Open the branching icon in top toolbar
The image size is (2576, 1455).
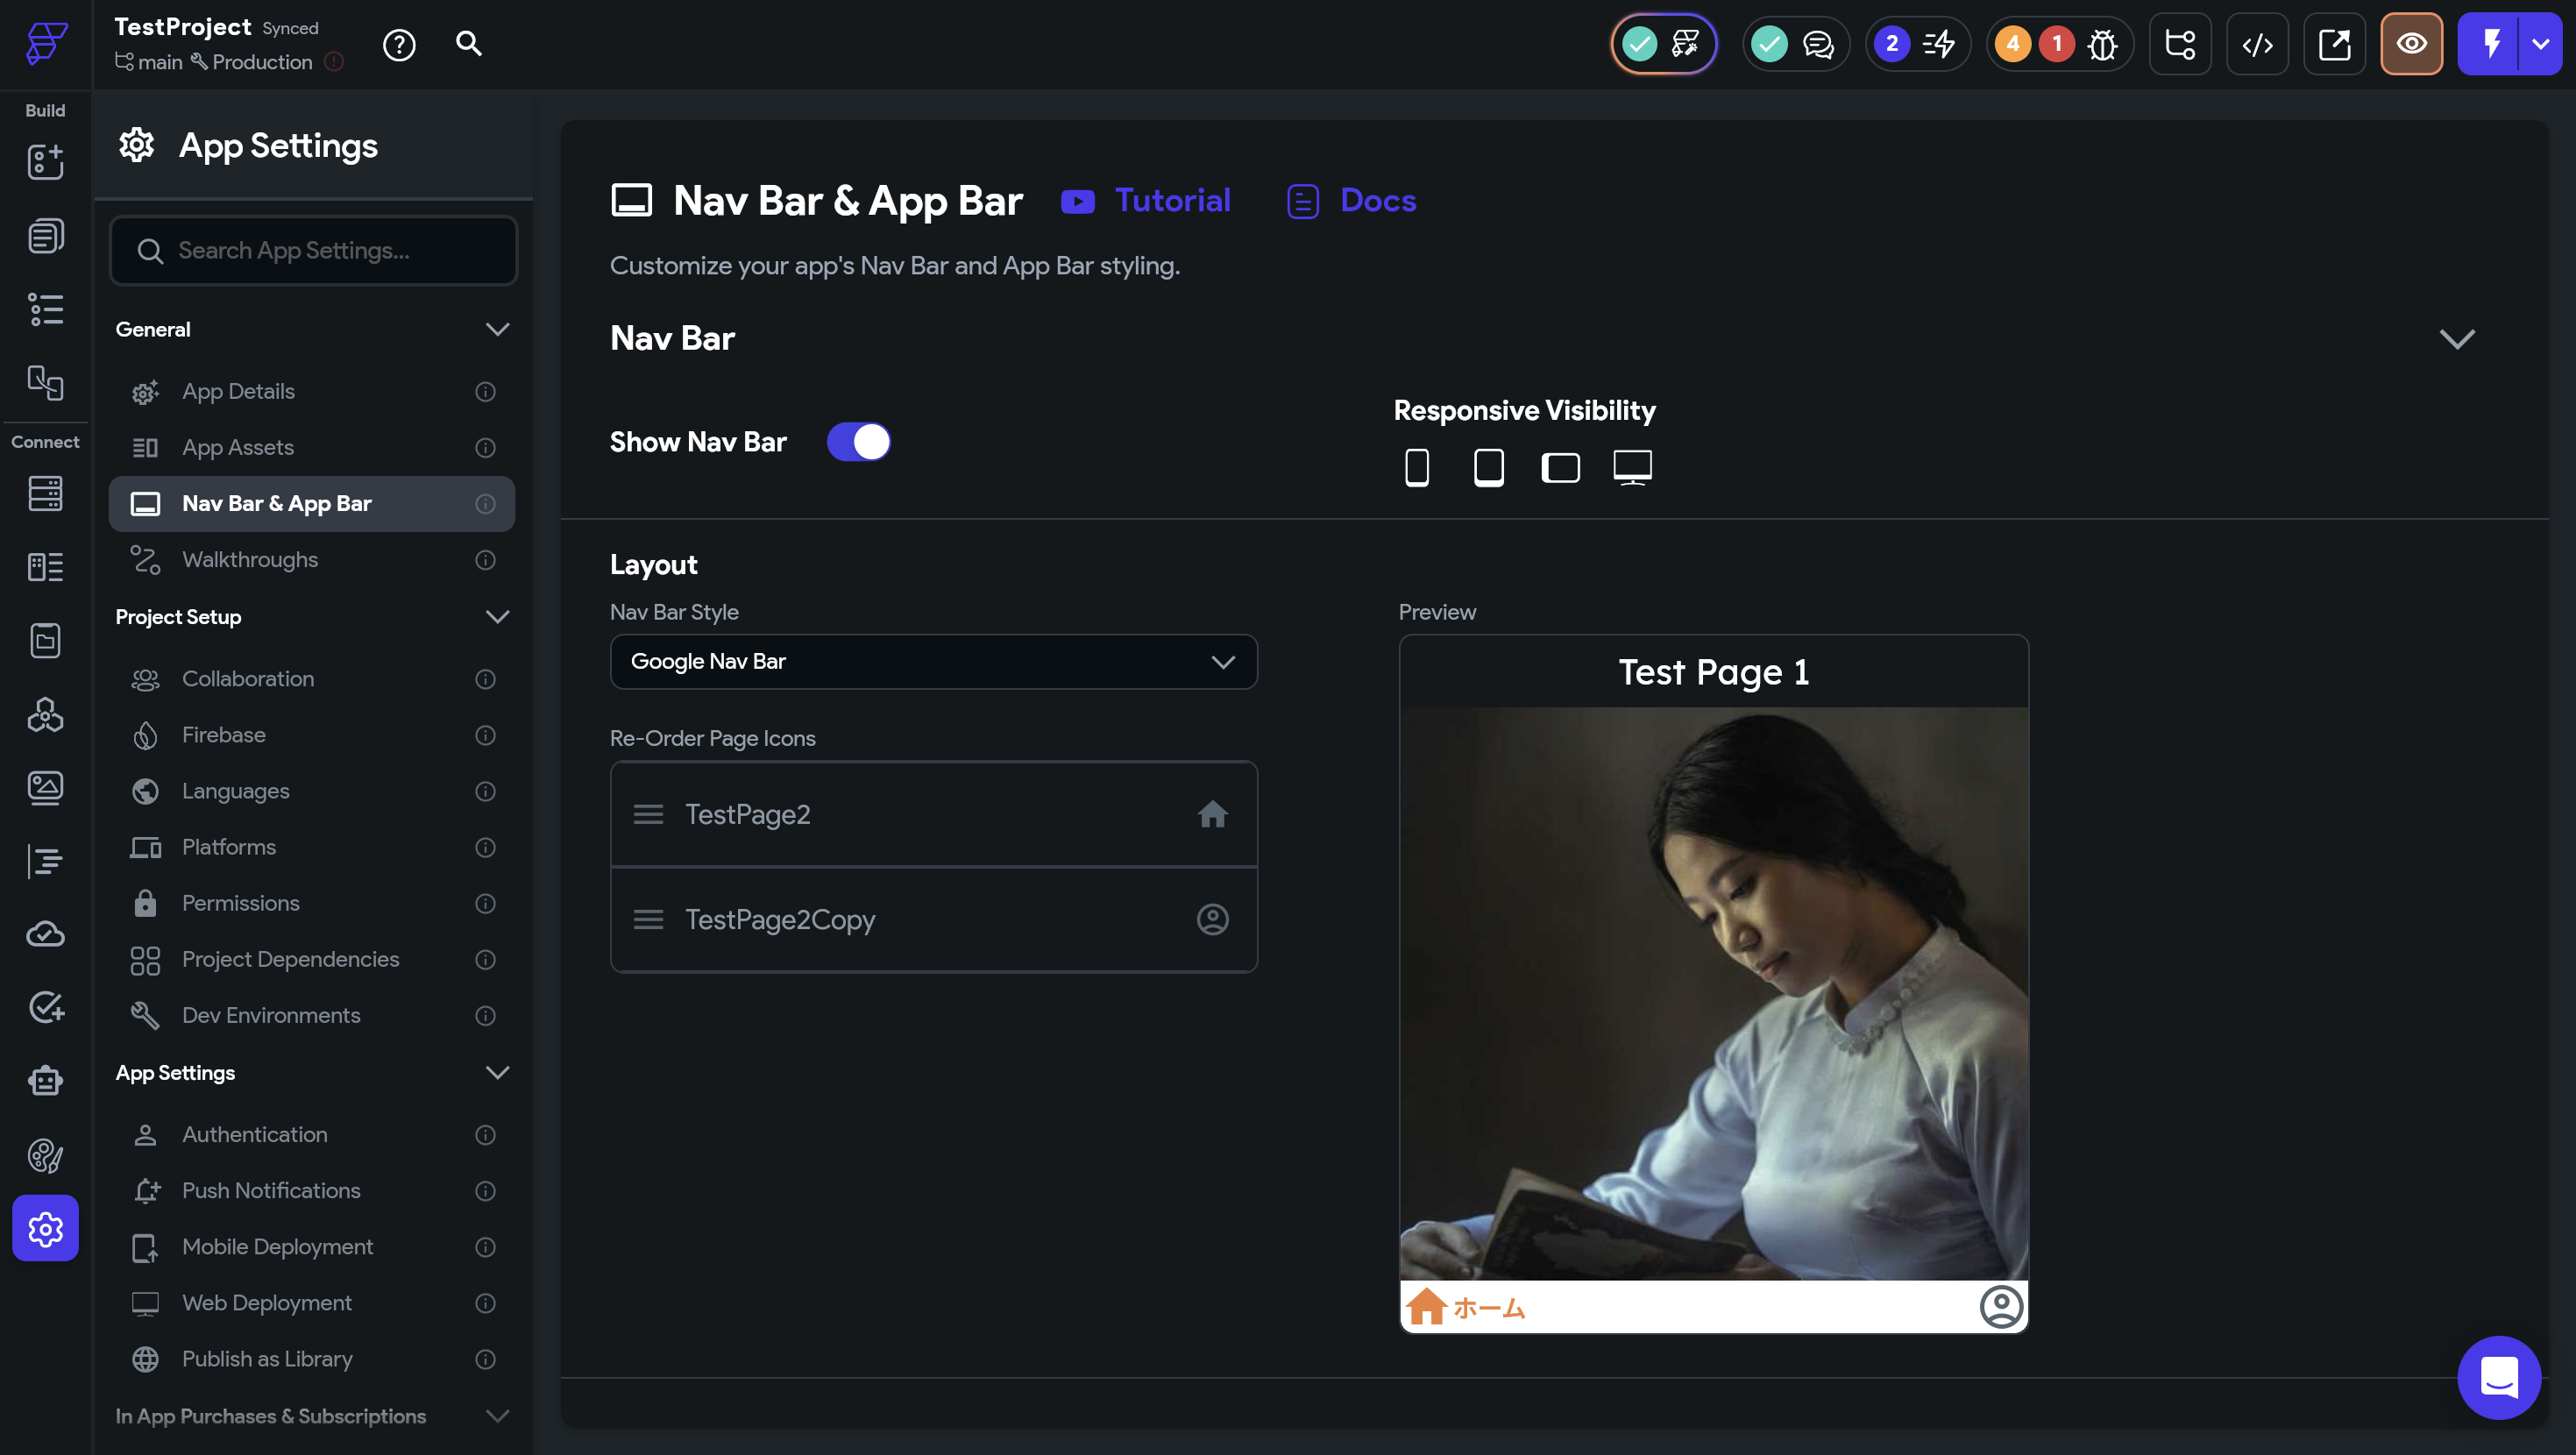tap(2180, 44)
